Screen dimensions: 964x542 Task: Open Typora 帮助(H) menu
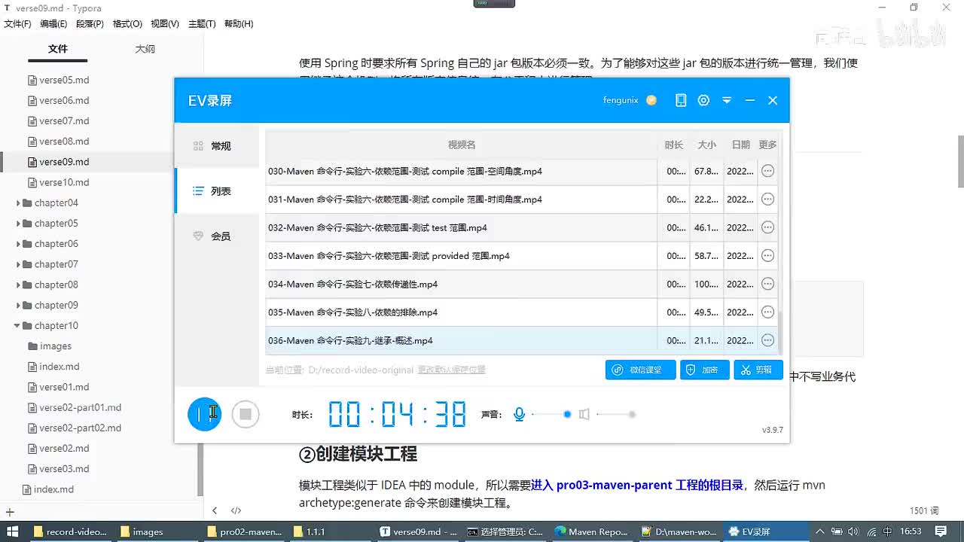click(238, 24)
